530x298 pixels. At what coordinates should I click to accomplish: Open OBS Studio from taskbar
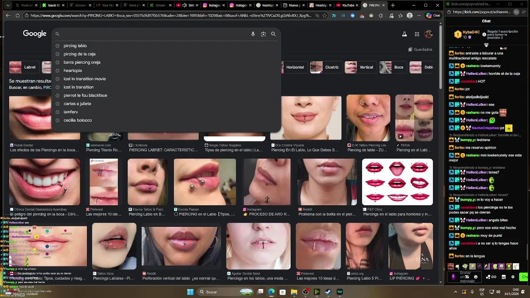coord(306,292)
